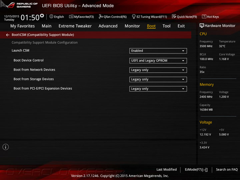
Task: Open MyFavorite(F3) text label
Action: pyautogui.click(x=84, y=17)
